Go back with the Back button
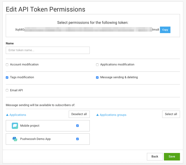This screenshot has width=186, height=165. tap(155, 156)
